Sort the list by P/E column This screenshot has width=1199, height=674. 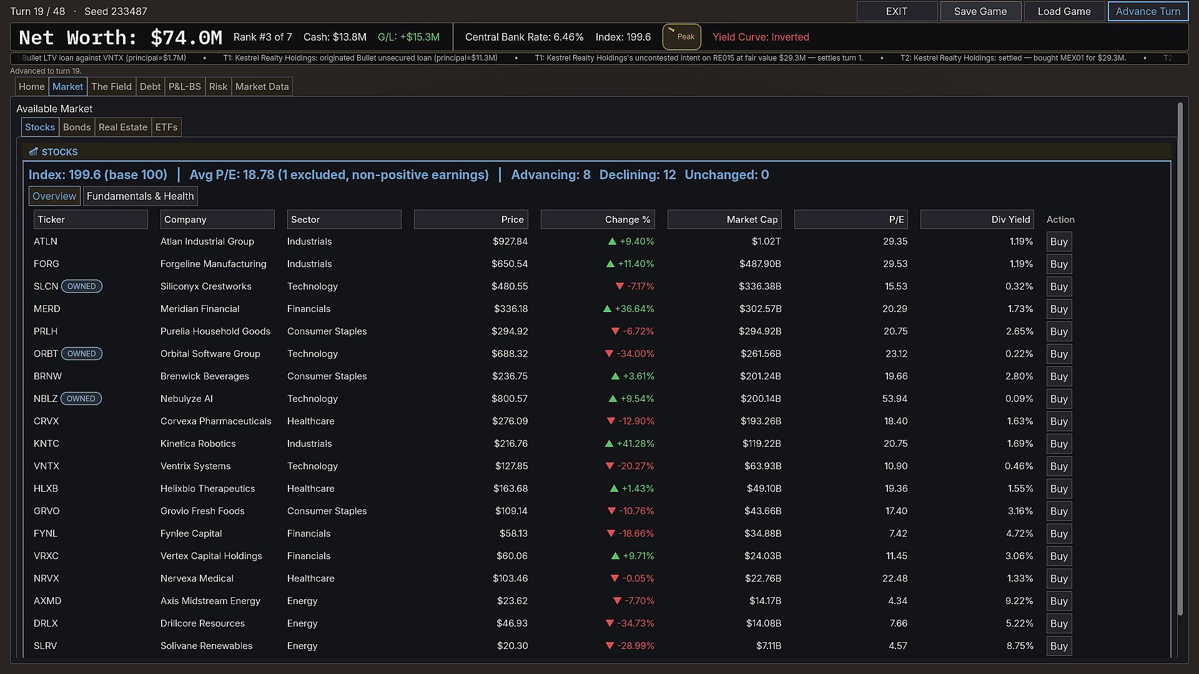coord(851,220)
